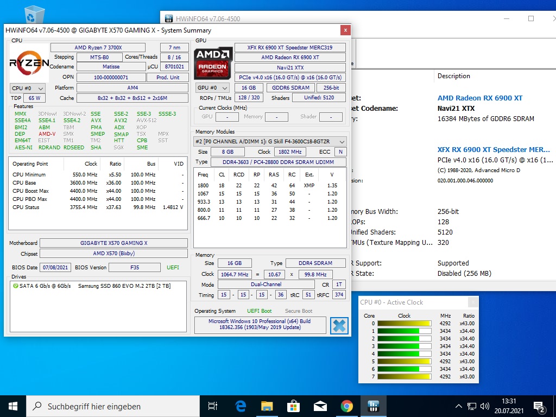Click the CPU Status row
The image size is (556, 417).
point(98,207)
